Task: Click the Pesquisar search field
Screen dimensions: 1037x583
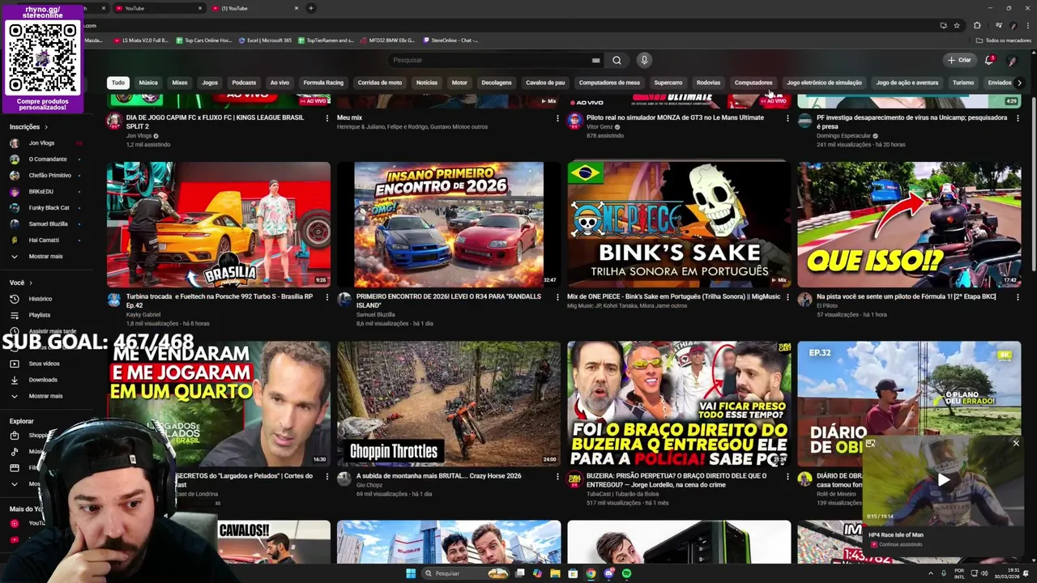Action: (x=494, y=60)
